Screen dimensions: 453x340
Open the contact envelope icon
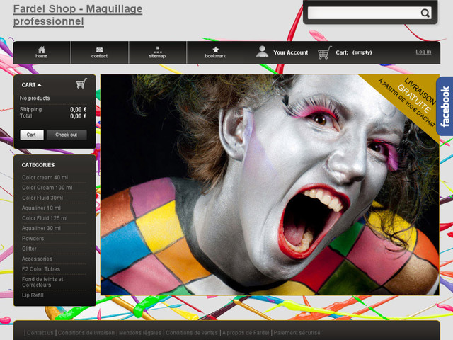click(x=99, y=50)
